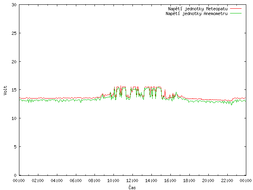Click the legend label 'Napětí jednotky Anemometru'
The width and height of the screenshot is (253, 190).
[x=196, y=13]
